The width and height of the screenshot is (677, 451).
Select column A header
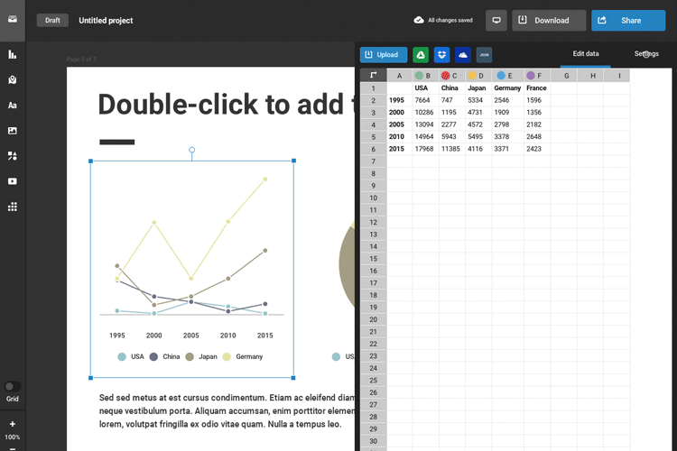[399, 76]
